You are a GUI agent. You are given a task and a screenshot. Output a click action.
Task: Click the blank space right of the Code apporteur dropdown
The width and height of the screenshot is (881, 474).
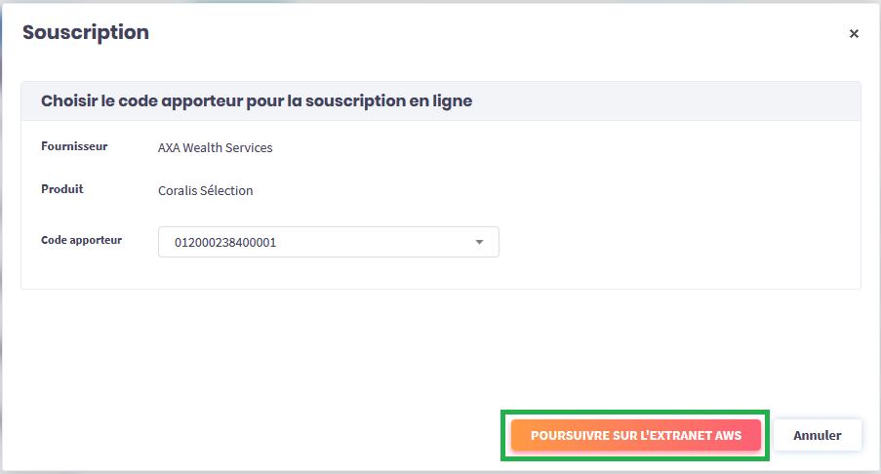(x=673, y=242)
